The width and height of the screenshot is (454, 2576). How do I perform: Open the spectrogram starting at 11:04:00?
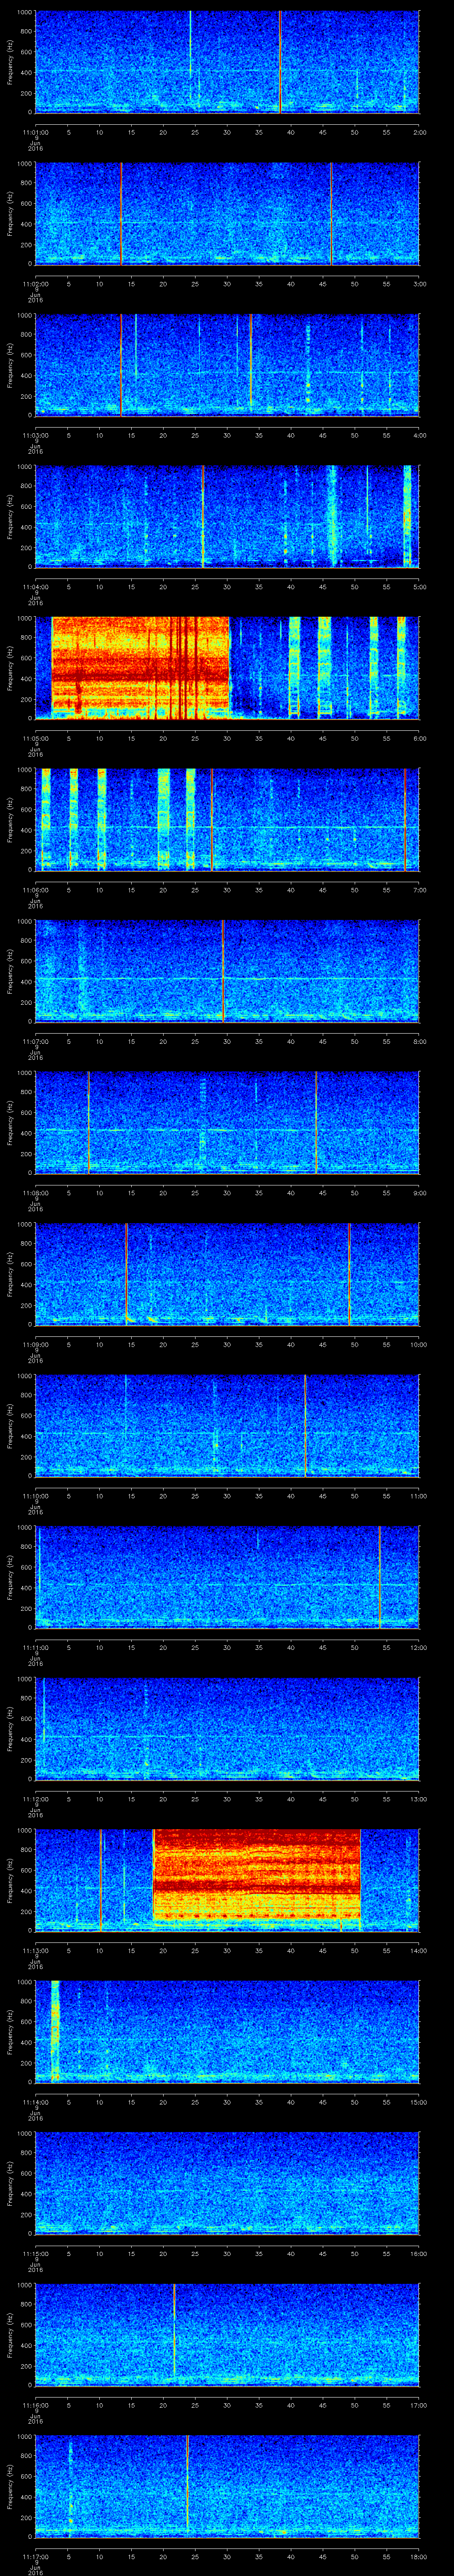pyautogui.click(x=227, y=517)
